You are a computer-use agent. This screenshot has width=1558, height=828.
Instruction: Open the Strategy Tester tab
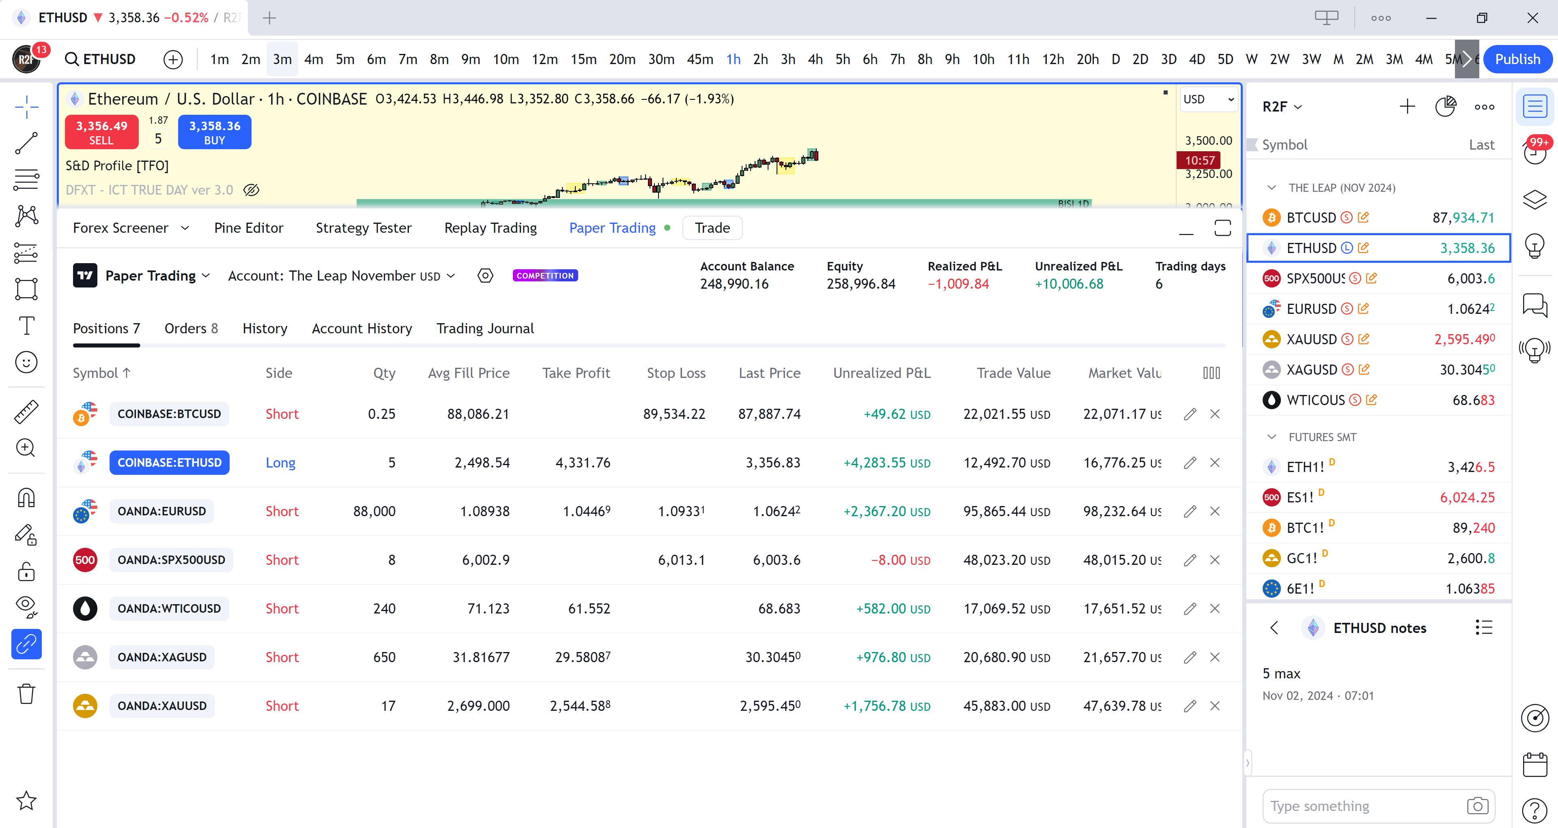[x=364, y=228]
